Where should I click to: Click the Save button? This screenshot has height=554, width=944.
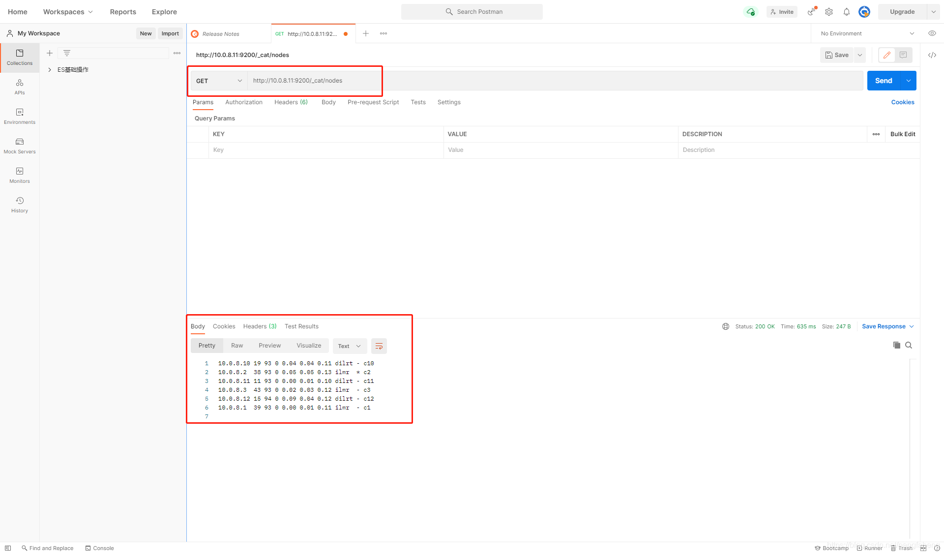pos(837,55)
